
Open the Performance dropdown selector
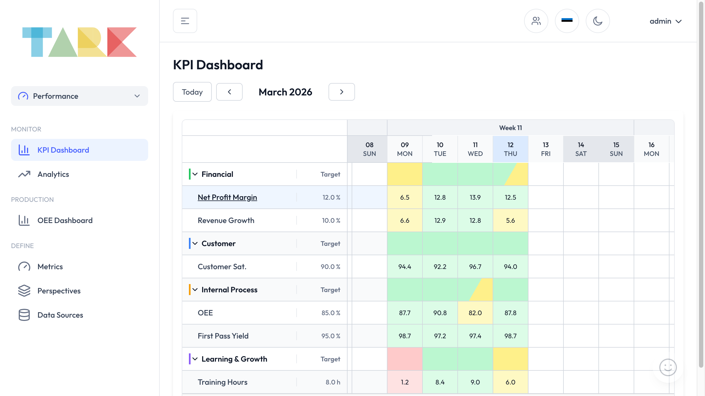[x=79, y=96]
